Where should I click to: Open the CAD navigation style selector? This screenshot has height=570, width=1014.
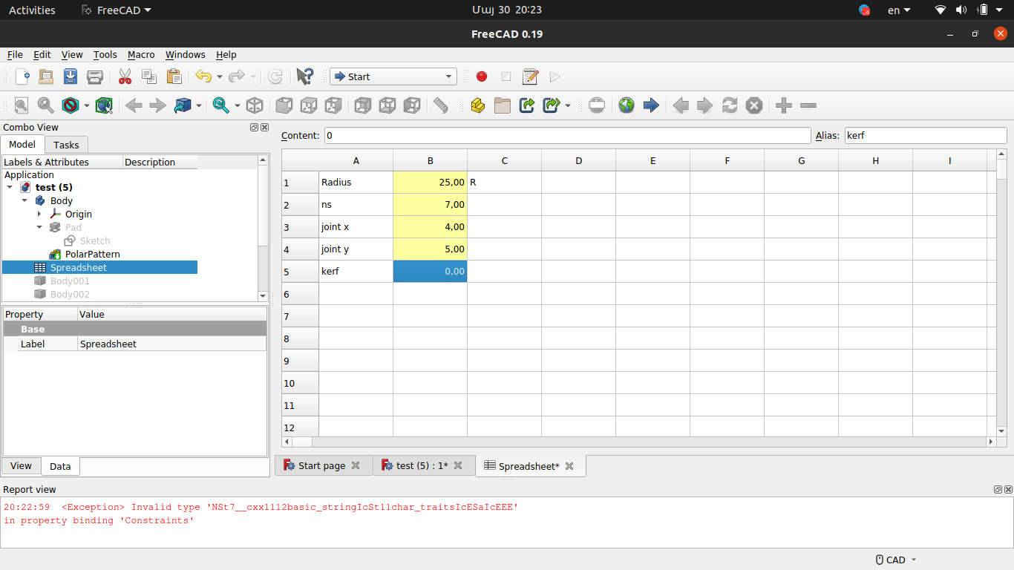coord(896,560)
